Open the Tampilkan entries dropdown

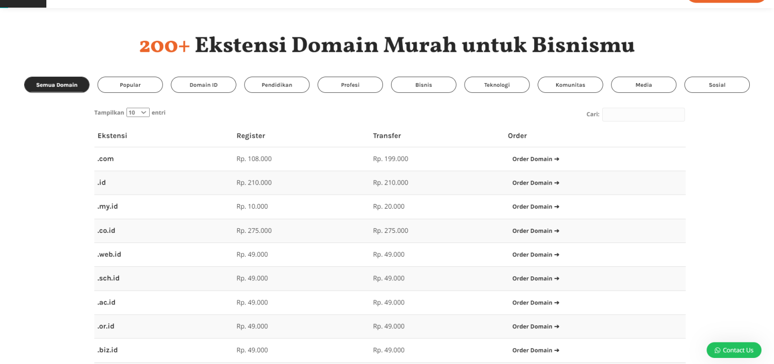coord(138,112)
